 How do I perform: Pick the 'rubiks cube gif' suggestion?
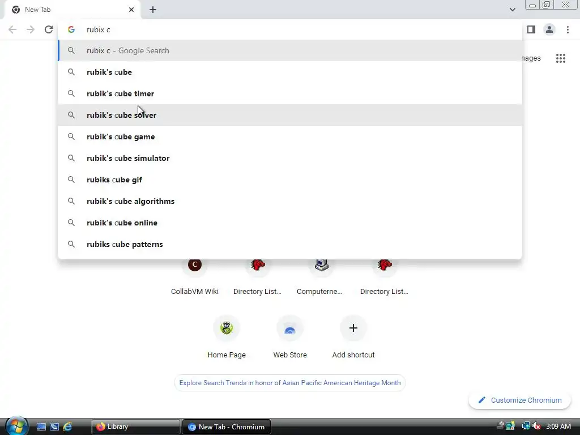point(290,180)
